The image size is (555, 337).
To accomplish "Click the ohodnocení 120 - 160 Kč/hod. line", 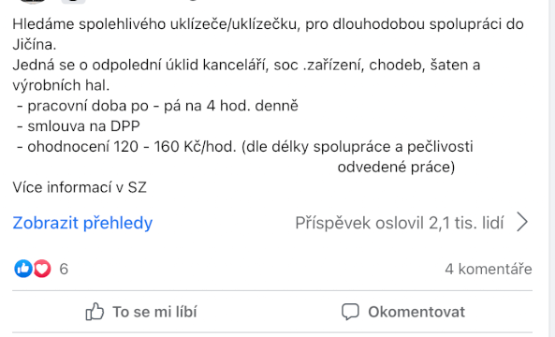I will [x=244, y=147].
